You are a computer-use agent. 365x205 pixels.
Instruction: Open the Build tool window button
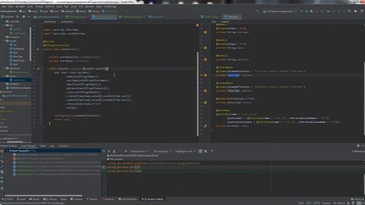point(21,199)
